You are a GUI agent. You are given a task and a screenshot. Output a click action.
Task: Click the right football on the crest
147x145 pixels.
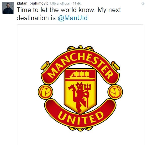[115, 92]
